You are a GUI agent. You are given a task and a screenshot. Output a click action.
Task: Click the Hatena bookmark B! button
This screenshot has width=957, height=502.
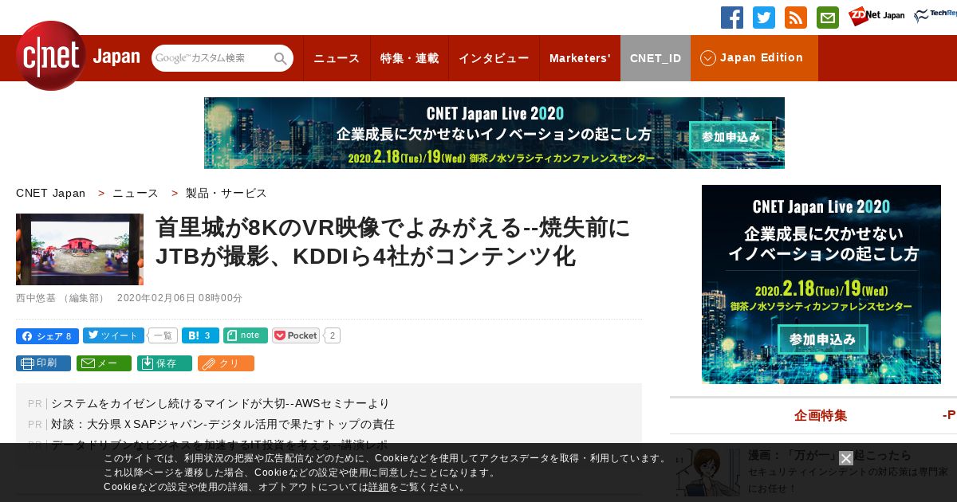point(200,335)
